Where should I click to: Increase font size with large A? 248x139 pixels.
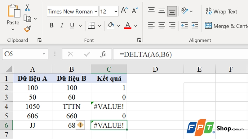[124, 11]
